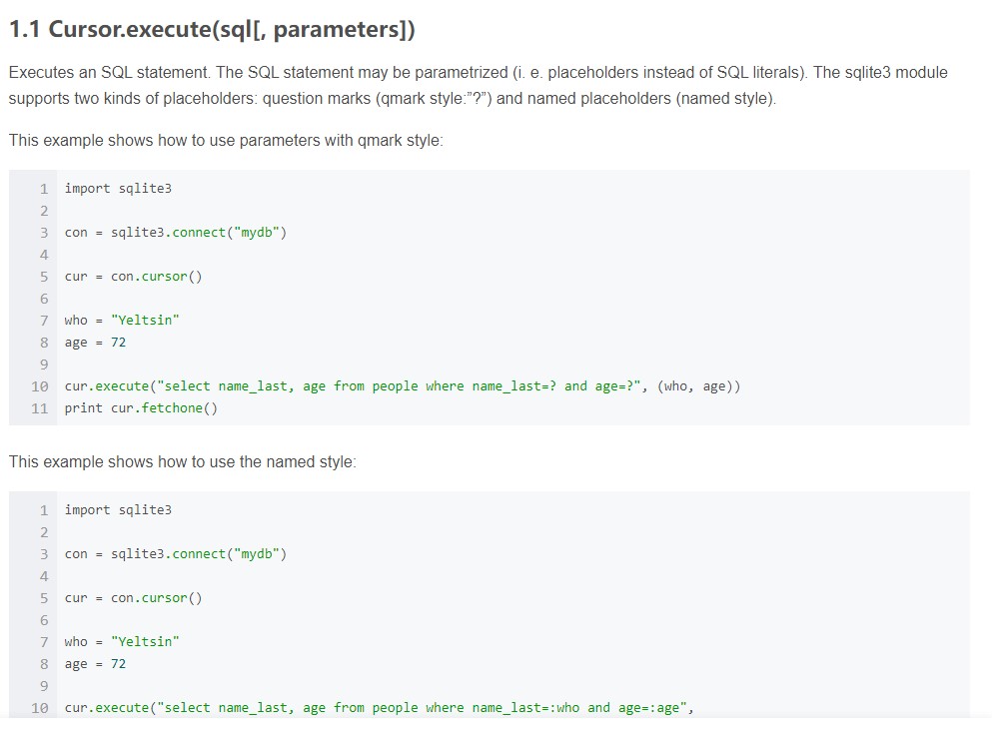Click text 'This example shows how to use the named style'

coord(182,462)
